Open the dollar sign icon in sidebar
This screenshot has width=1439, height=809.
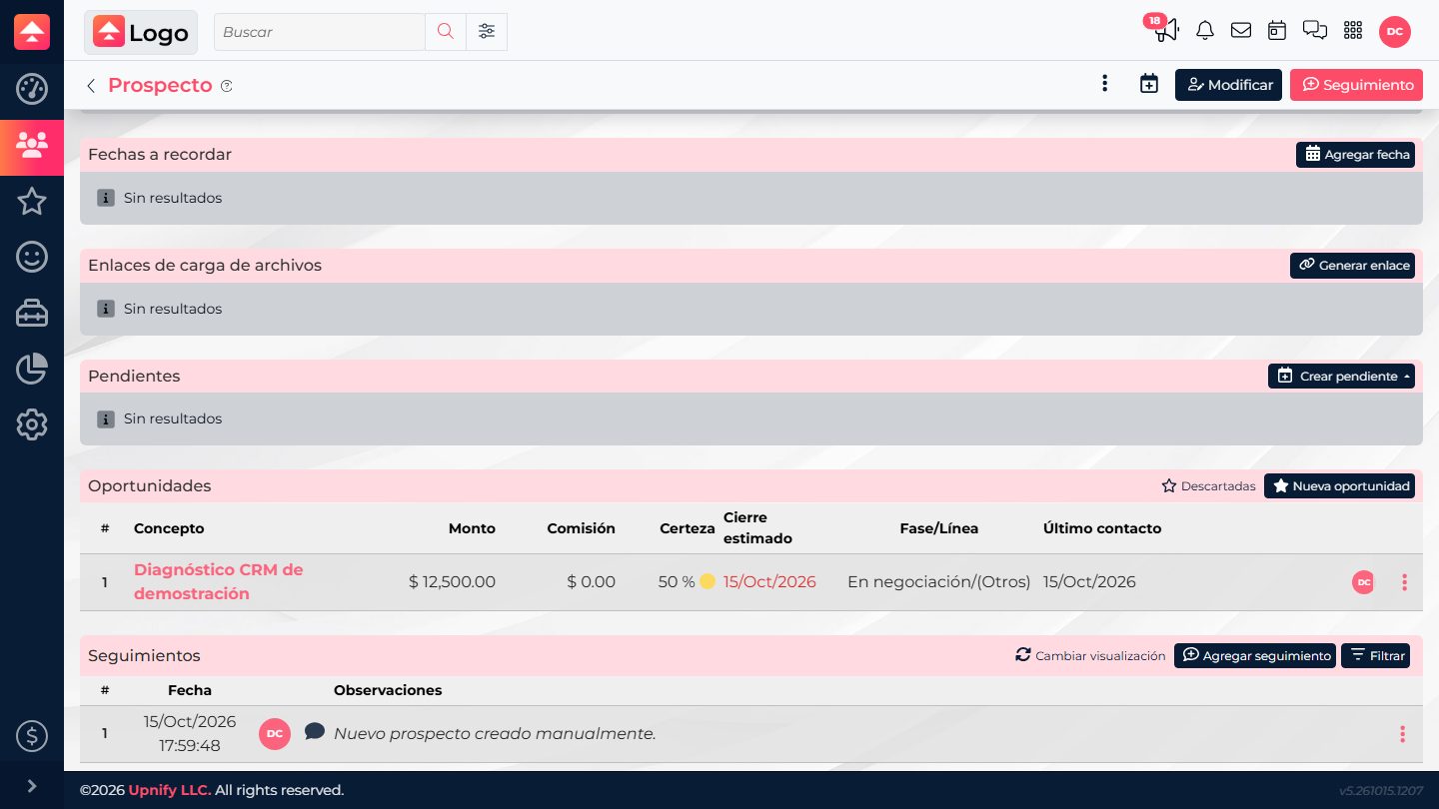[32, 736]
